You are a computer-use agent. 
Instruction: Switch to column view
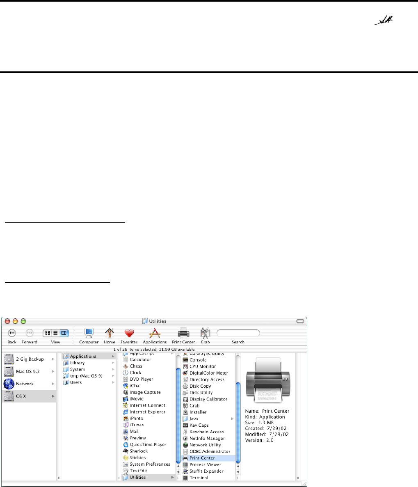click(x=64, y=333)
